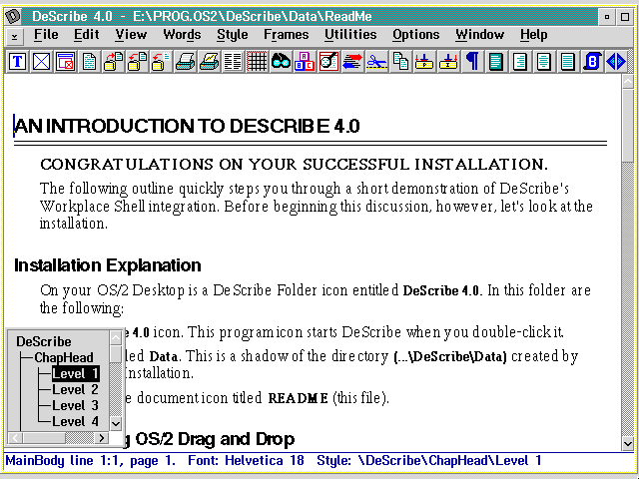Image resolution: width=639 pixels, height=479 pixels.
Task: Open the Help menu
Action: pos(533,35)
